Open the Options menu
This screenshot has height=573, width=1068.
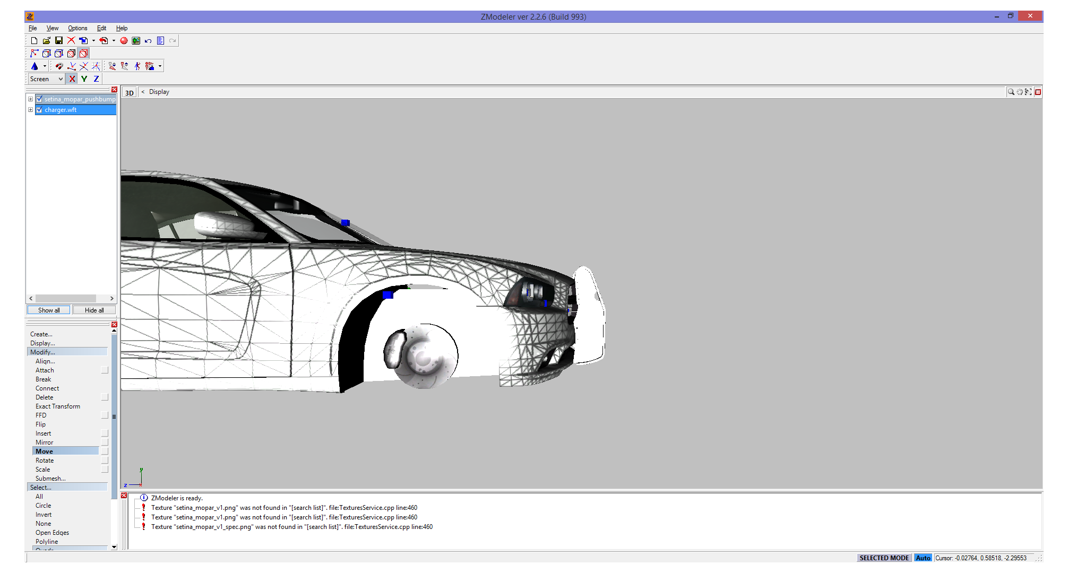77,28
